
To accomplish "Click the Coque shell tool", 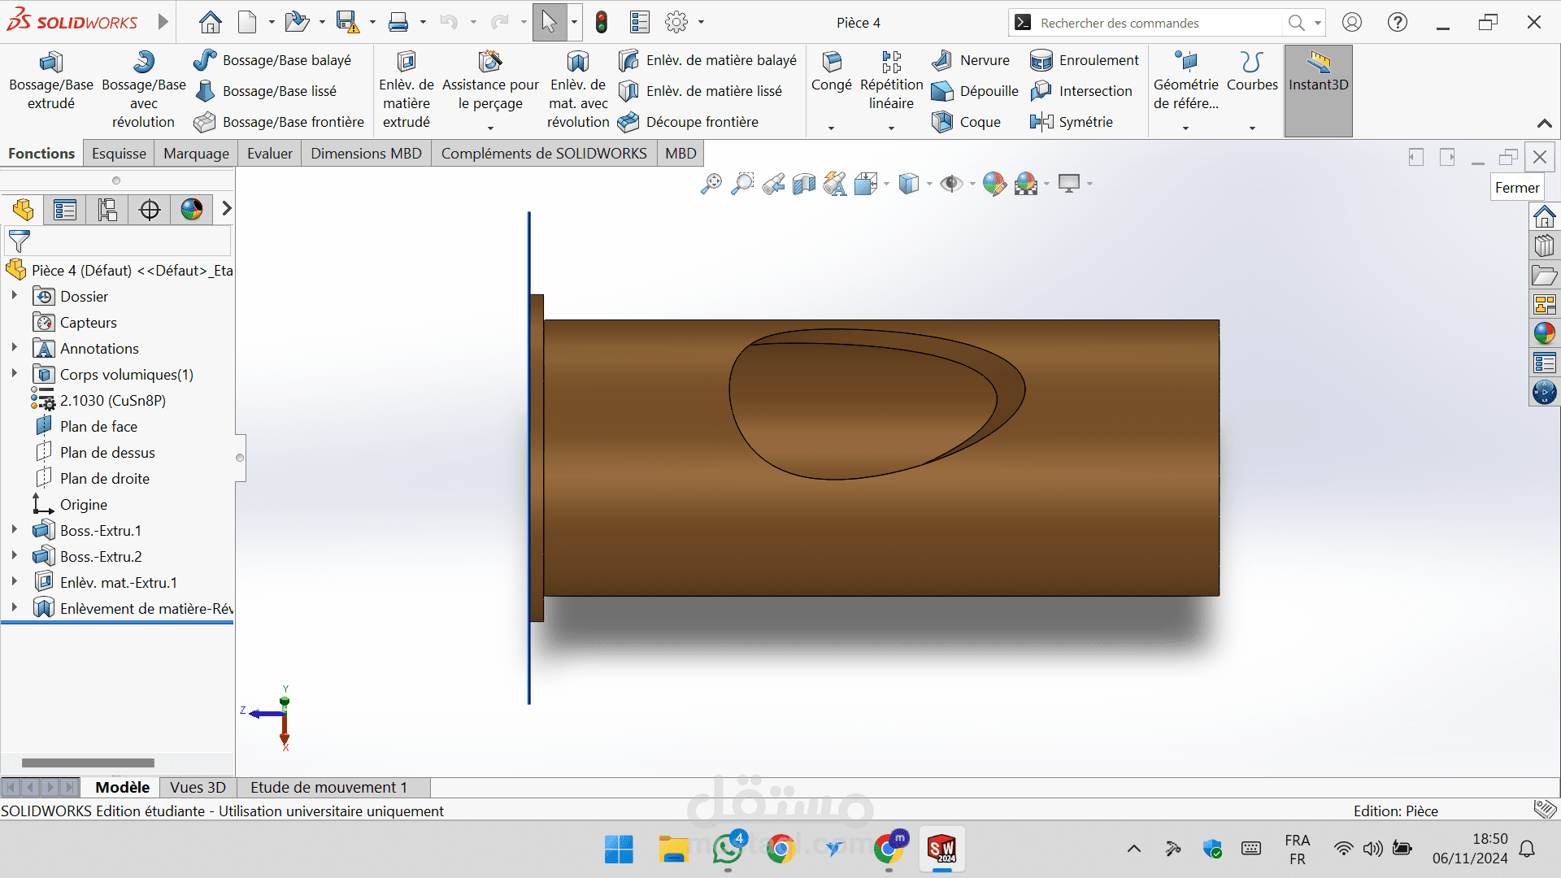I will (966, 122).
